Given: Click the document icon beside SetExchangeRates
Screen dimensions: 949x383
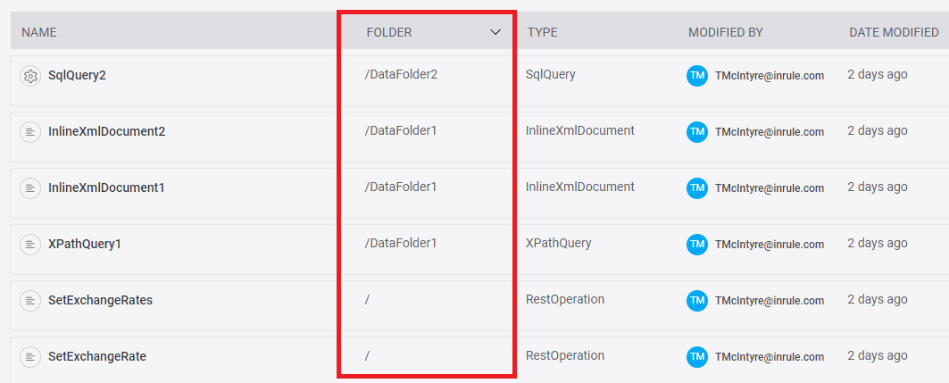Looking at the screenshot, I should click(x=30, y=301).
